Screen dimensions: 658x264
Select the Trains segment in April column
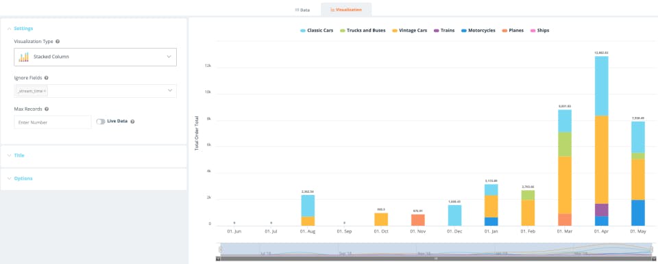pyautogui.click(x=601, y=210)
